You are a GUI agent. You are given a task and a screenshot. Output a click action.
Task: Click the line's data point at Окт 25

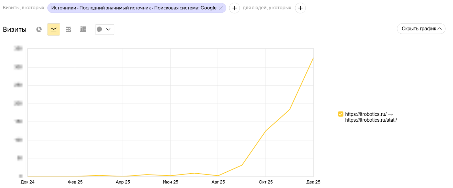point(266,131)
